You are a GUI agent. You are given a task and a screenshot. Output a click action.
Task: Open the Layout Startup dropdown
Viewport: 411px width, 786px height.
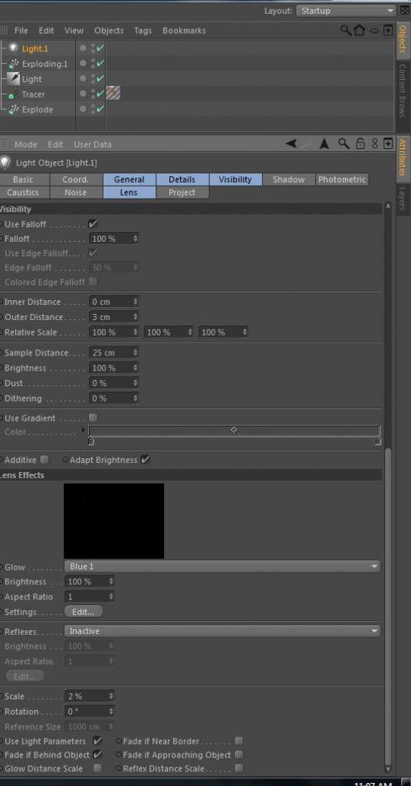pyautogui.click(x=346, y=11)
